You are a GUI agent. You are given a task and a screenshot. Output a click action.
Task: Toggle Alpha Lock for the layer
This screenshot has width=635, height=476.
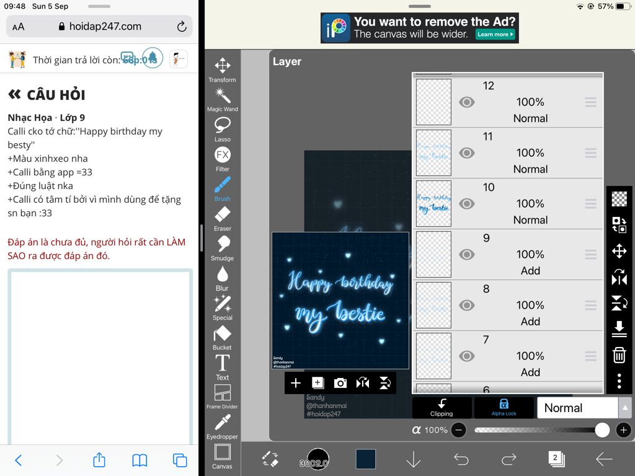tap(504, 407)
